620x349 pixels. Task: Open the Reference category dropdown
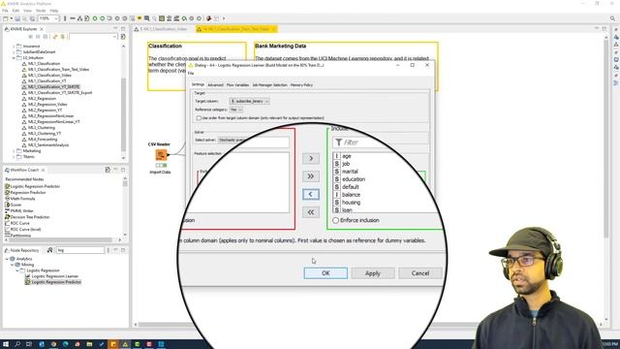(236, 110)
